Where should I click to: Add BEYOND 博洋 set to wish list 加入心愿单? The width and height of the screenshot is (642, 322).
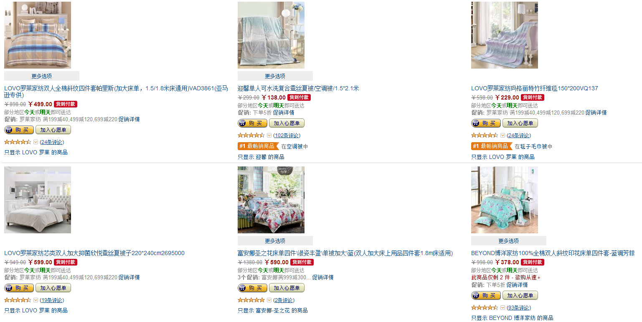click(520, 295)
